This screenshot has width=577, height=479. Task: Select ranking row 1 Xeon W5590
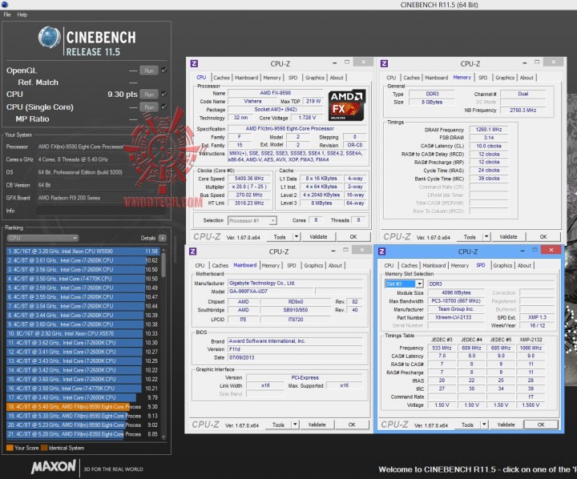pyautogui.click(x=83, y=251)
